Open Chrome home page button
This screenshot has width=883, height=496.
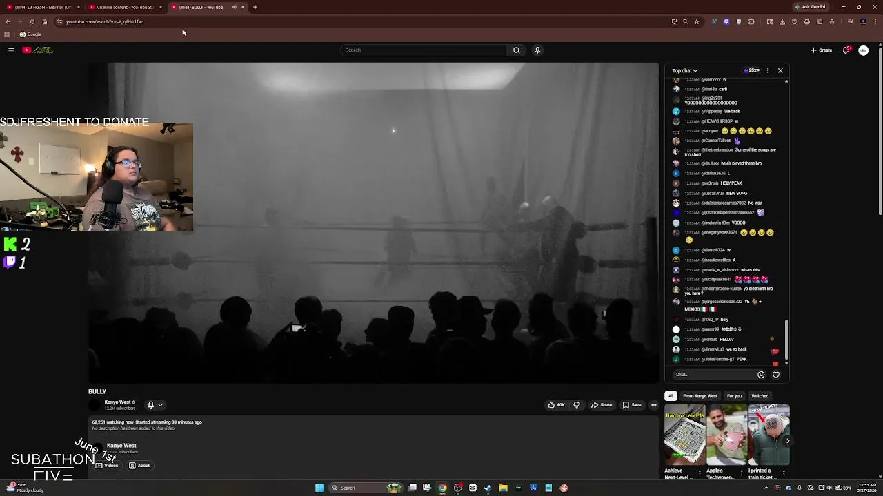45,21
